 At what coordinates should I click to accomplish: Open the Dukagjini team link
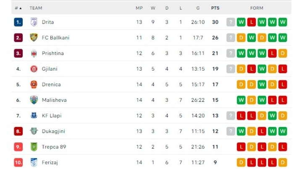(x=53, y=131)
